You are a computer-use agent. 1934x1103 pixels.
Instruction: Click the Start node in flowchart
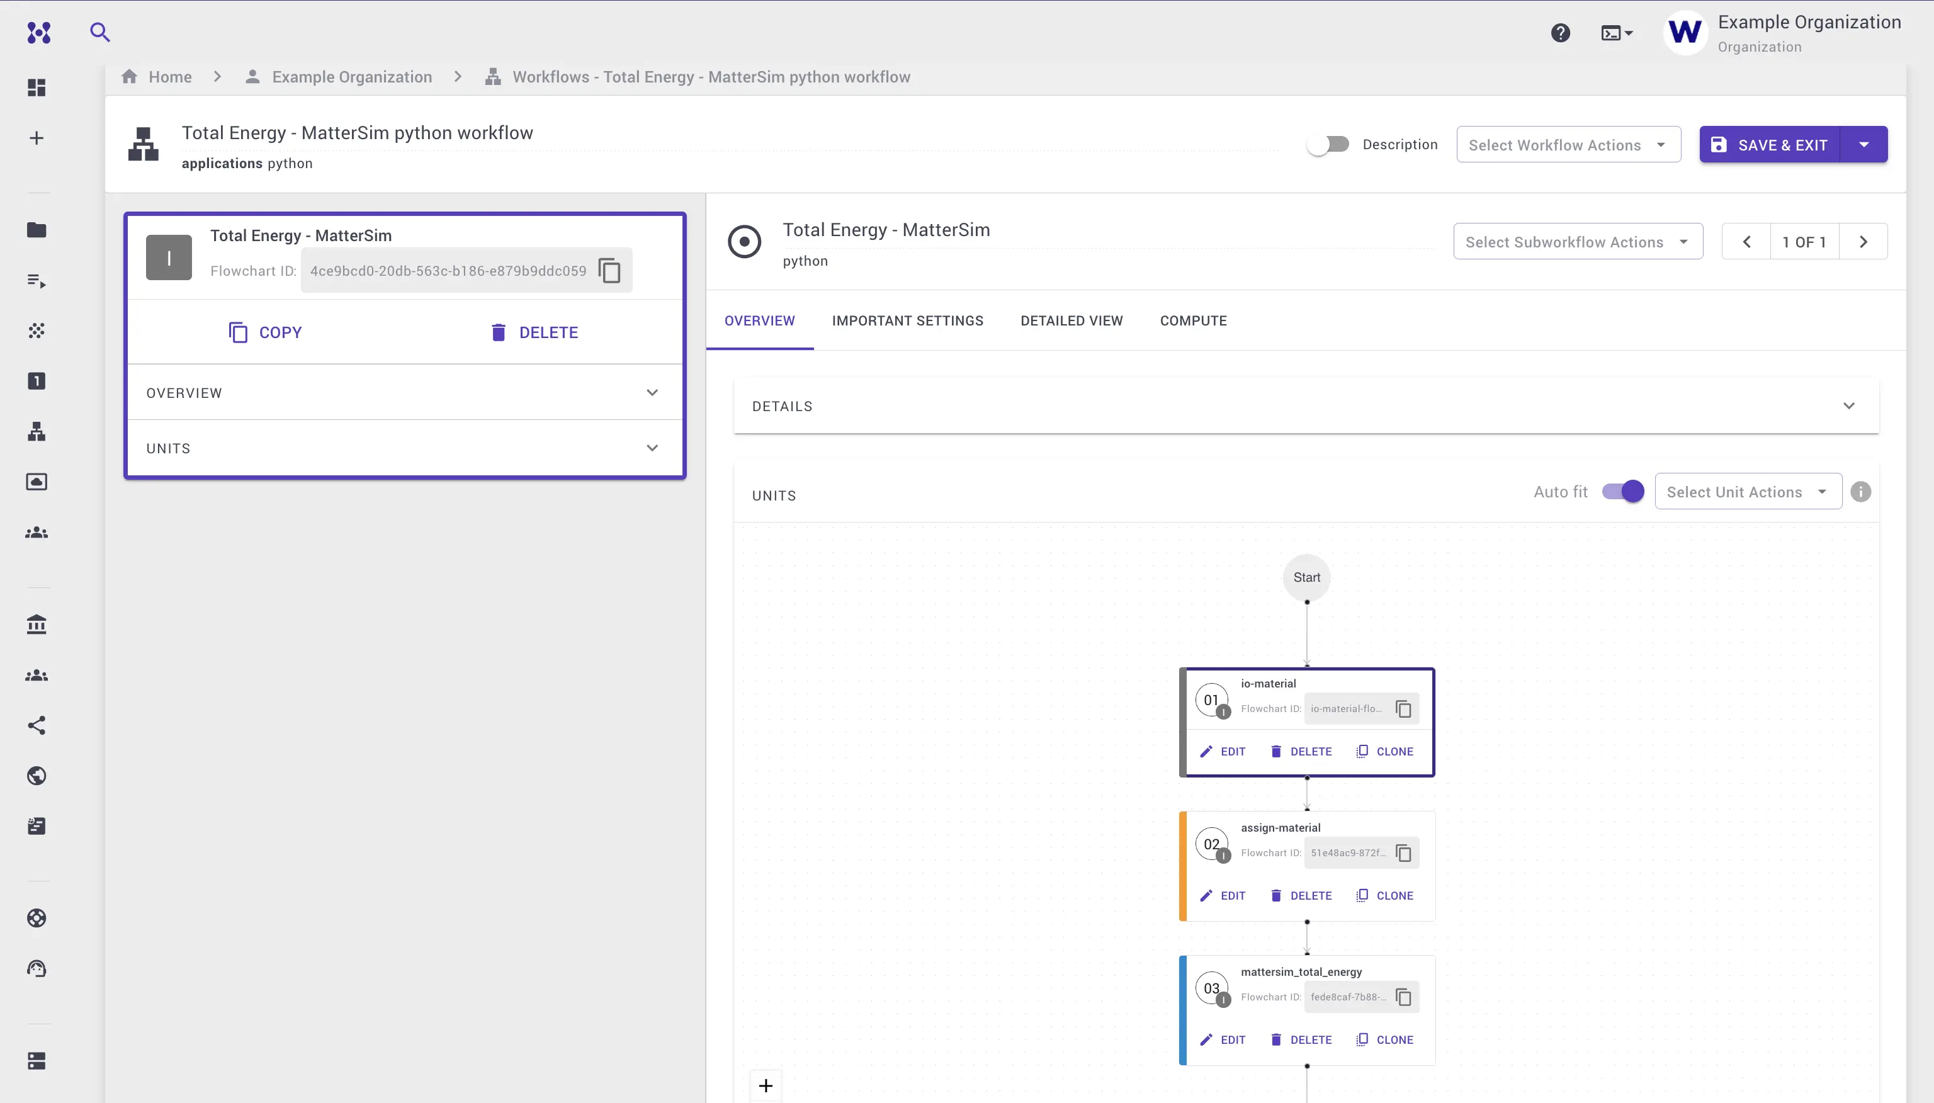1306,577
